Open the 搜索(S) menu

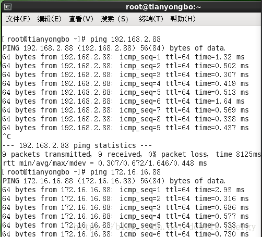tap(114, 19)
